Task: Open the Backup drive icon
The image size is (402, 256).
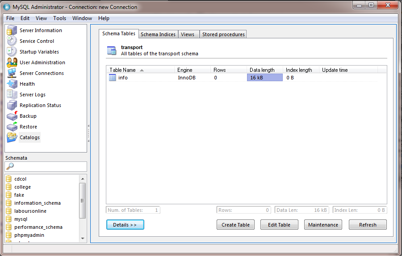Action: click(12, 116)
